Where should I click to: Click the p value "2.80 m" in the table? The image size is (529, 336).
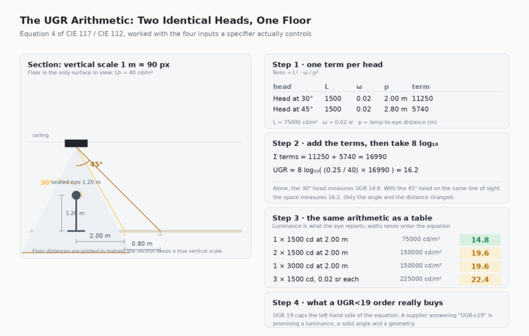click(395, 109)
